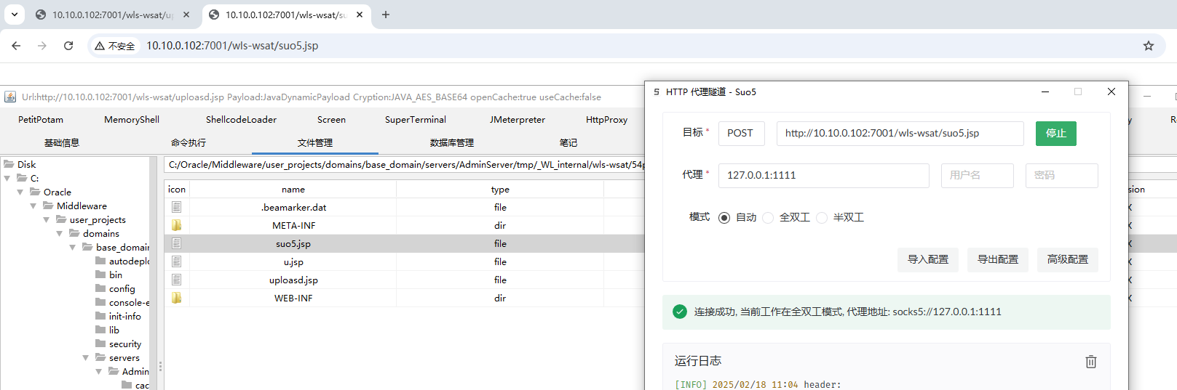Switch to the 命令执行 tab
This screenshot has height=390, width=1177.
point(189,143)
